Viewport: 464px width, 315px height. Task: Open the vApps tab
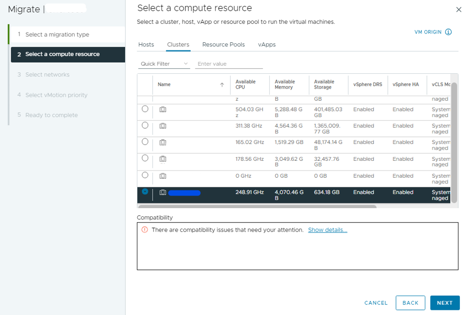pyautogui.click(x=267, y=45)
